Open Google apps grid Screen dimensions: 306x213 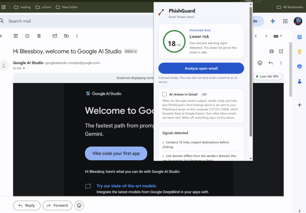pyautogui.click(x=285, y=21)
